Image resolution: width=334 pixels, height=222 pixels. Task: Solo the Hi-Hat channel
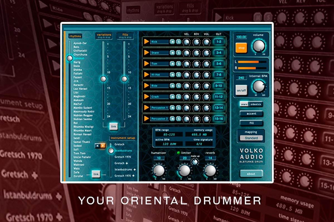pyautogui.click(x=178, y=75)
